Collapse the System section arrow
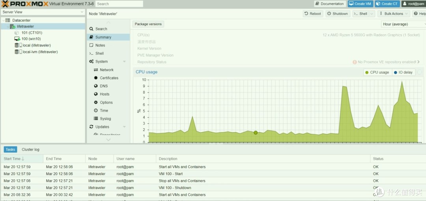This screenshot has width=426, height=201. (124, 61)
